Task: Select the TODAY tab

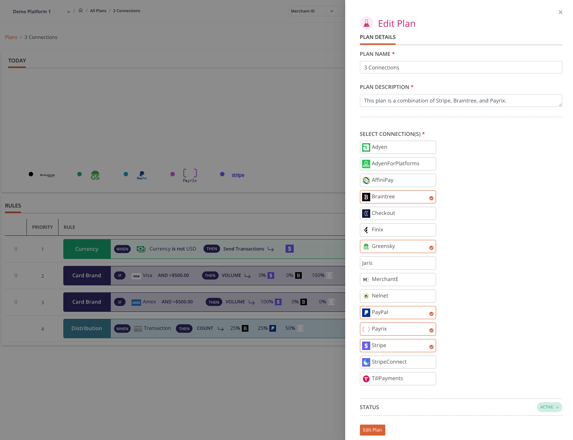Action: tap(17, 61)
